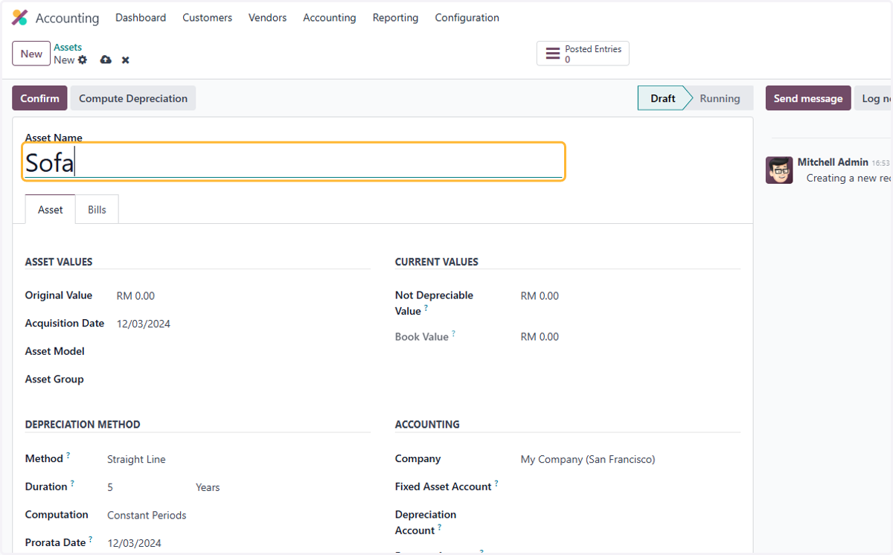The width and height of the screenshot is (893, 555).
Task: Edit the Original Value RM 0.00 field
Action: [x=243, y=296]
